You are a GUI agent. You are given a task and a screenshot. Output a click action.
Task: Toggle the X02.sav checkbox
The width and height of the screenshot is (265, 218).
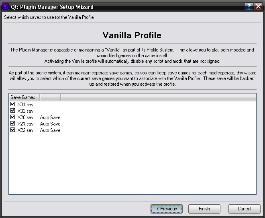pyautogui.click(x=13, y=111)
